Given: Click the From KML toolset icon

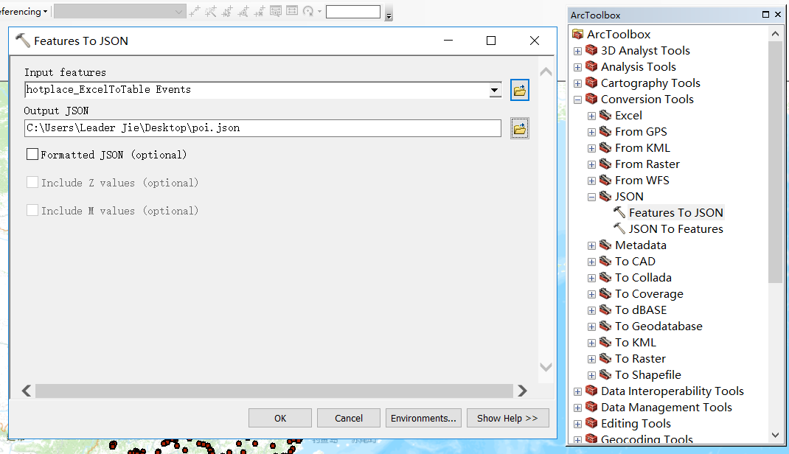Looking at the screenshot, I should [605, 147].
